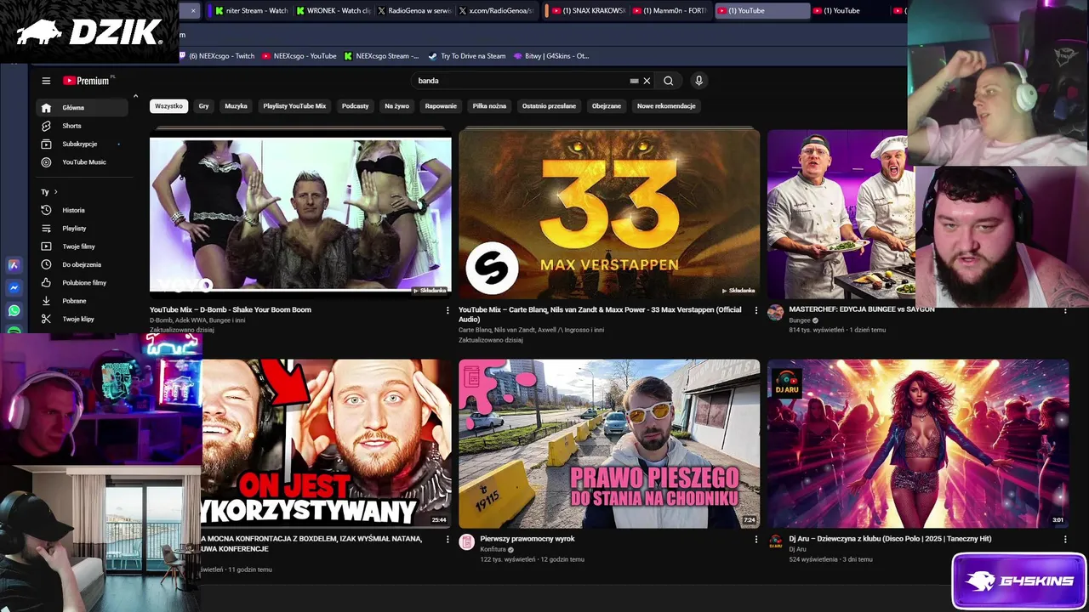
Task: Select the Playlisty YouTube Mix chip
Action: 294,106
